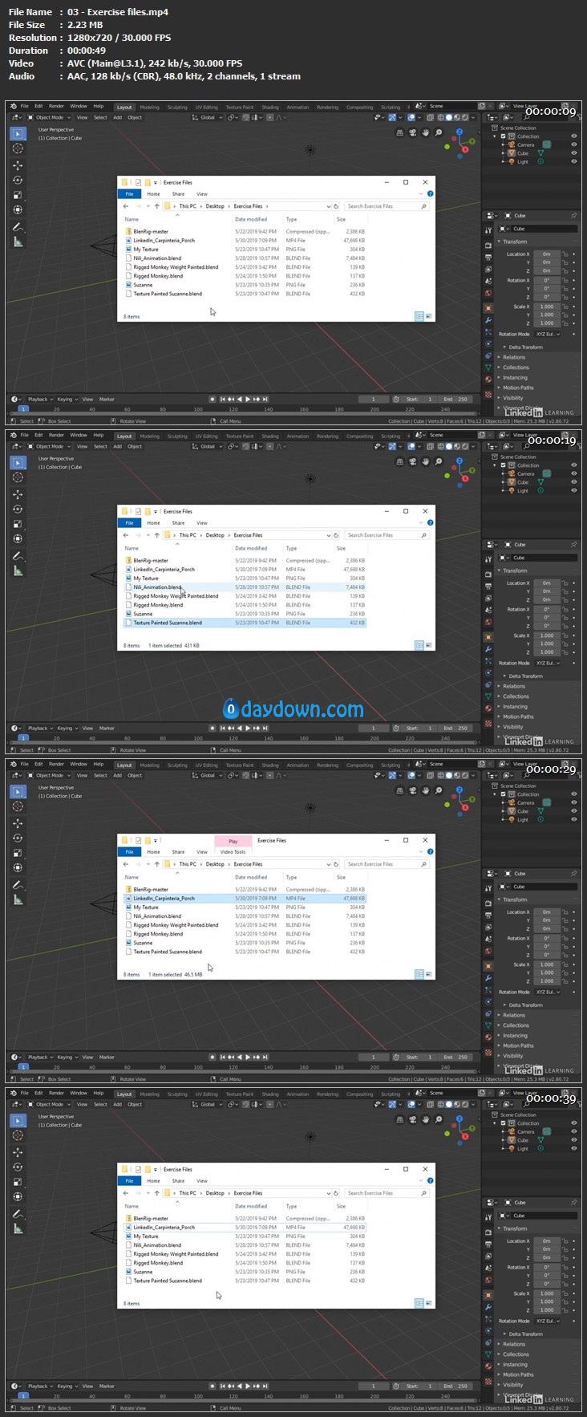Switch to Sculpting workspace in 00:00:29 frame
Image resolution: width=587 pixels, height=1417 pixels.
(177, 765)
